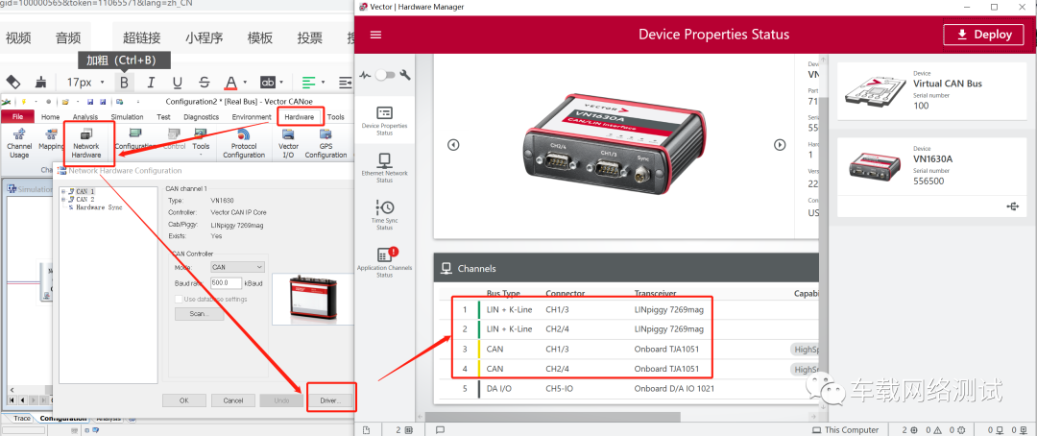The image size is (1037, 436).
Task: Open the Diagnostics ribbon tab
Action: click(x=201, y=117)
